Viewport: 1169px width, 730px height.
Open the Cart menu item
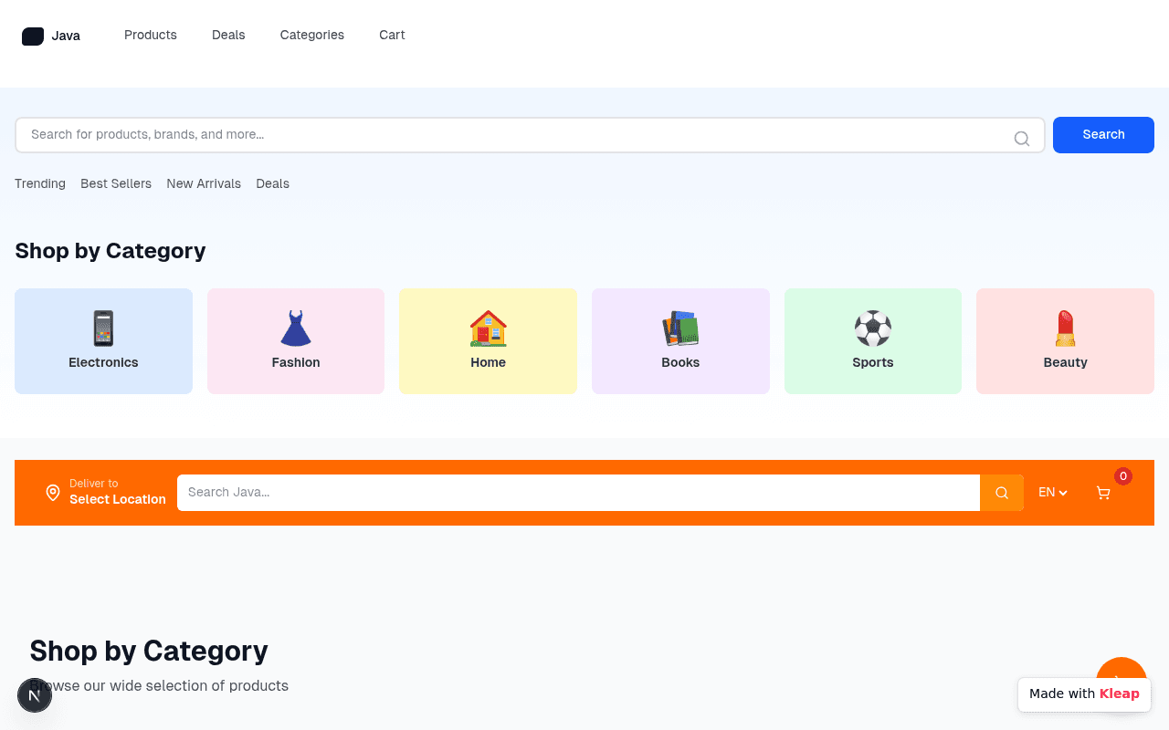392,35
